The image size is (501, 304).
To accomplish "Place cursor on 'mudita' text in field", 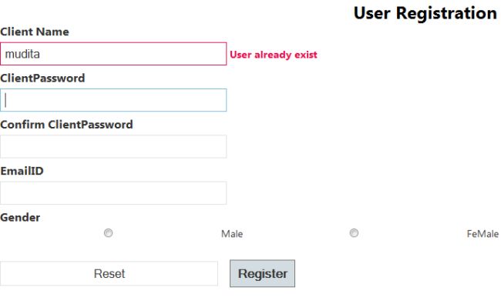I will [x=22, y=54].
